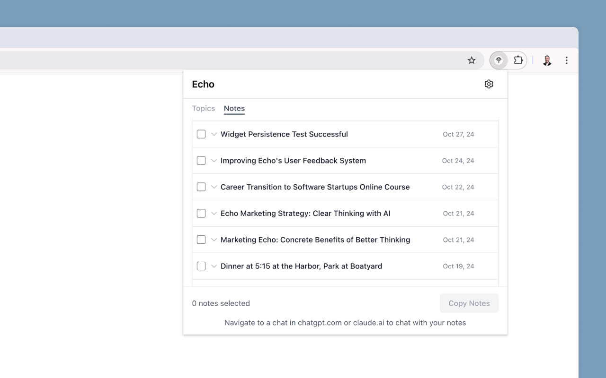Click Dinner at 5:15 at the Harbor title

(301, 266)
